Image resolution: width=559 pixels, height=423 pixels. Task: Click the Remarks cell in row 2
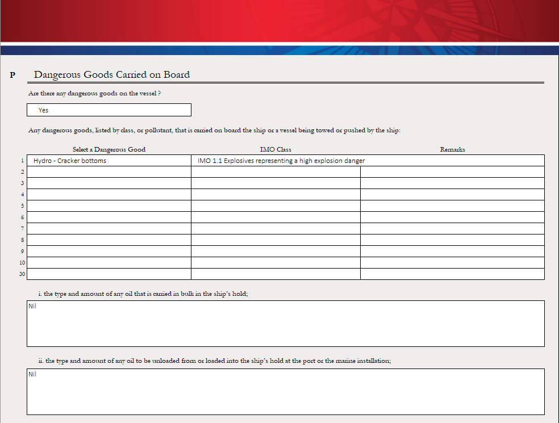point(452,172)
